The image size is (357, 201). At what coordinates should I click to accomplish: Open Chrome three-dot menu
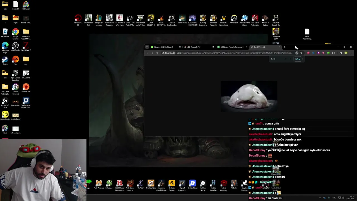(351, 53)
